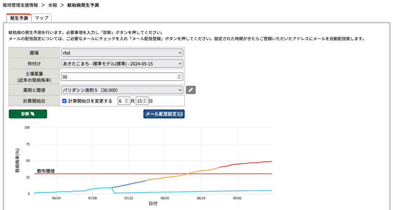Click the month stepper showing 6
The height and width of the screenshot is (210, 393).
[127, 101]
